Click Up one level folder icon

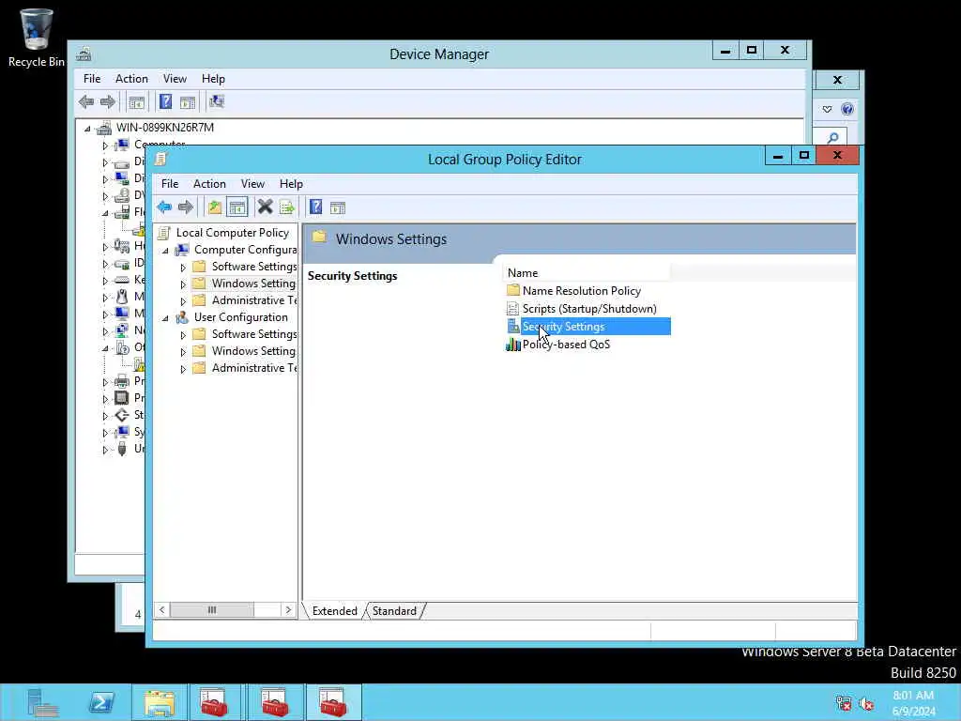tap(215, 207)
